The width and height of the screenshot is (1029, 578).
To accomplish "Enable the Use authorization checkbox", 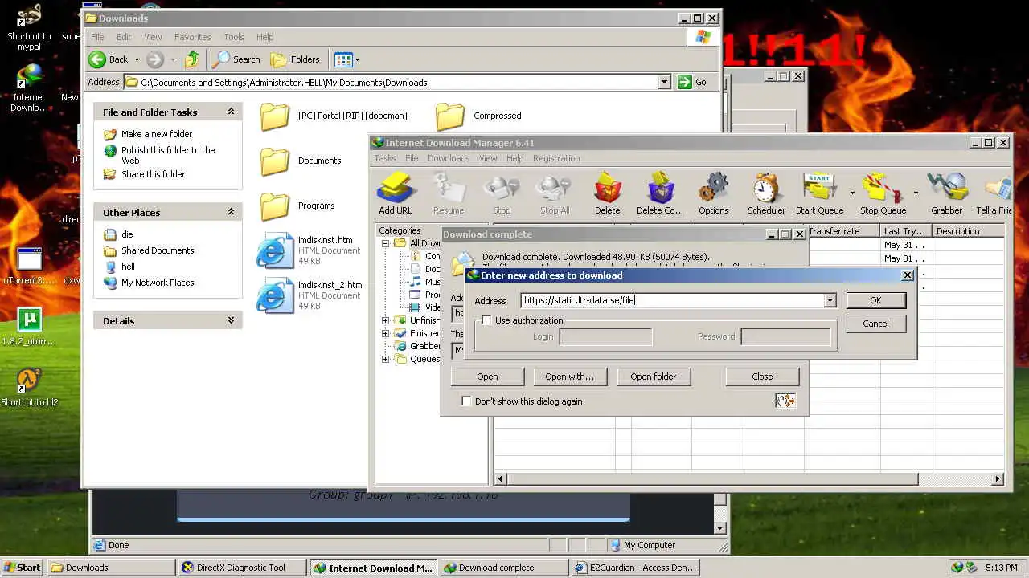I will click(487, 320).
